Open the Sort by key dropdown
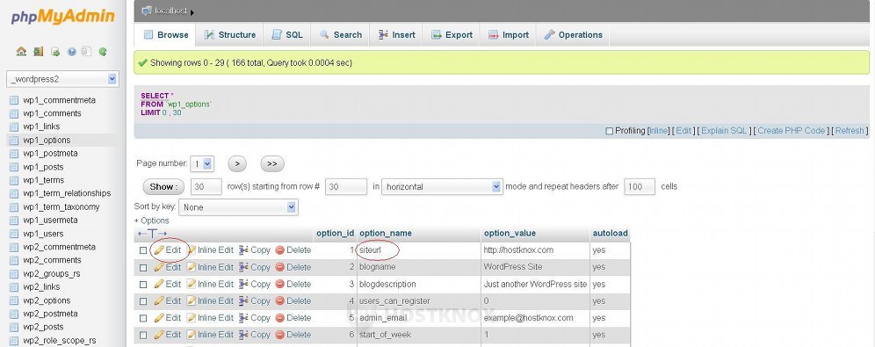Viewport: 875px width, 347px height. [238, 207]
